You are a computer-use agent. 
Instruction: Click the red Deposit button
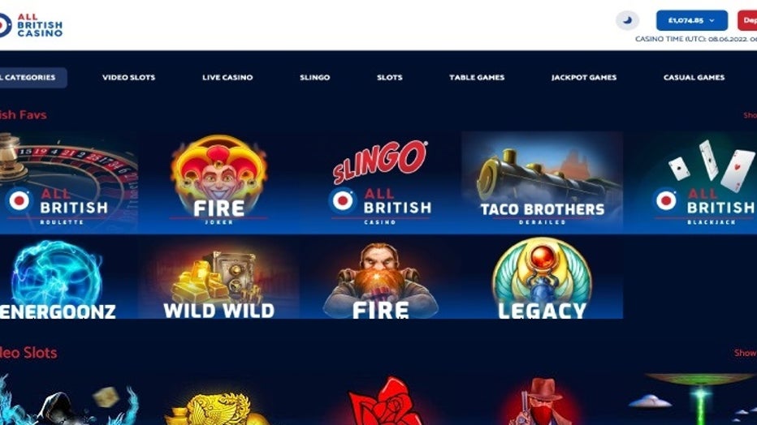(747, 21)
